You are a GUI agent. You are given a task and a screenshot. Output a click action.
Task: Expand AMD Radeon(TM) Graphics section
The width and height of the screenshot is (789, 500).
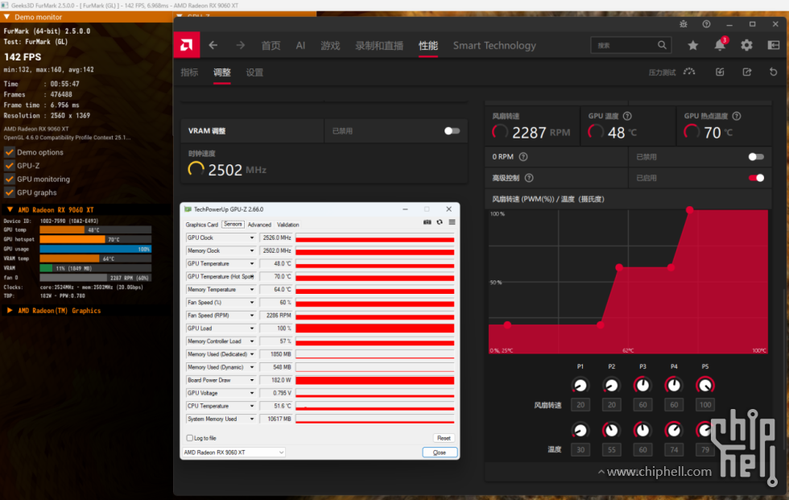pyautogui.click(x=10, y=311)
